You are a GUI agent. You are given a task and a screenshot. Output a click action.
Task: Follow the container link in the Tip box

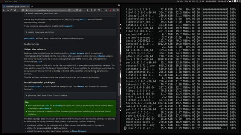click(46, 108)
